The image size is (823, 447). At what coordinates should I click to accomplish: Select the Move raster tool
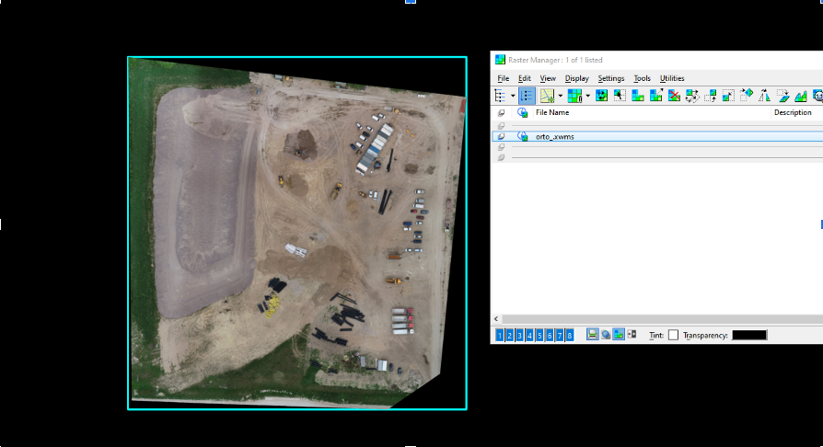[x=710, y=96]
